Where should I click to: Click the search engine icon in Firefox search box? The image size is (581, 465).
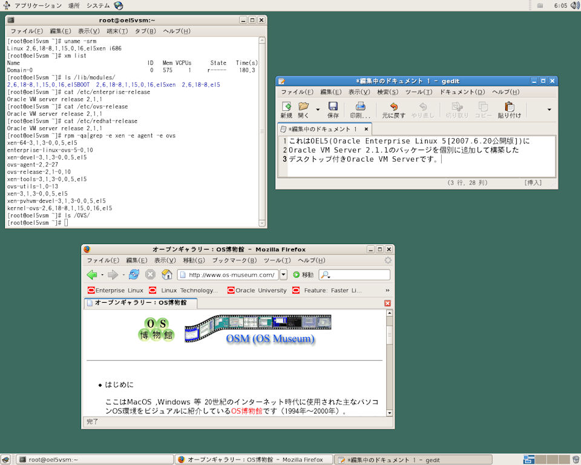[x=326, y=275]
